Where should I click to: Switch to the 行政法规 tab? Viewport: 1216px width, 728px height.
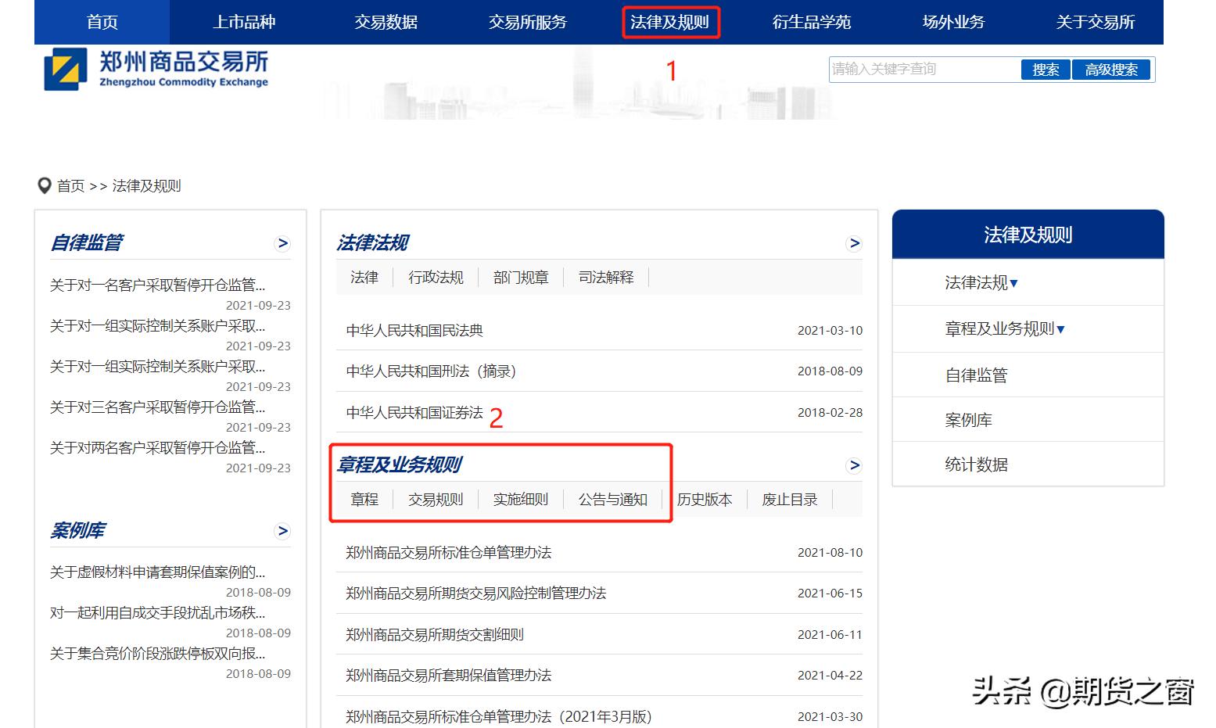pos(436,276)
